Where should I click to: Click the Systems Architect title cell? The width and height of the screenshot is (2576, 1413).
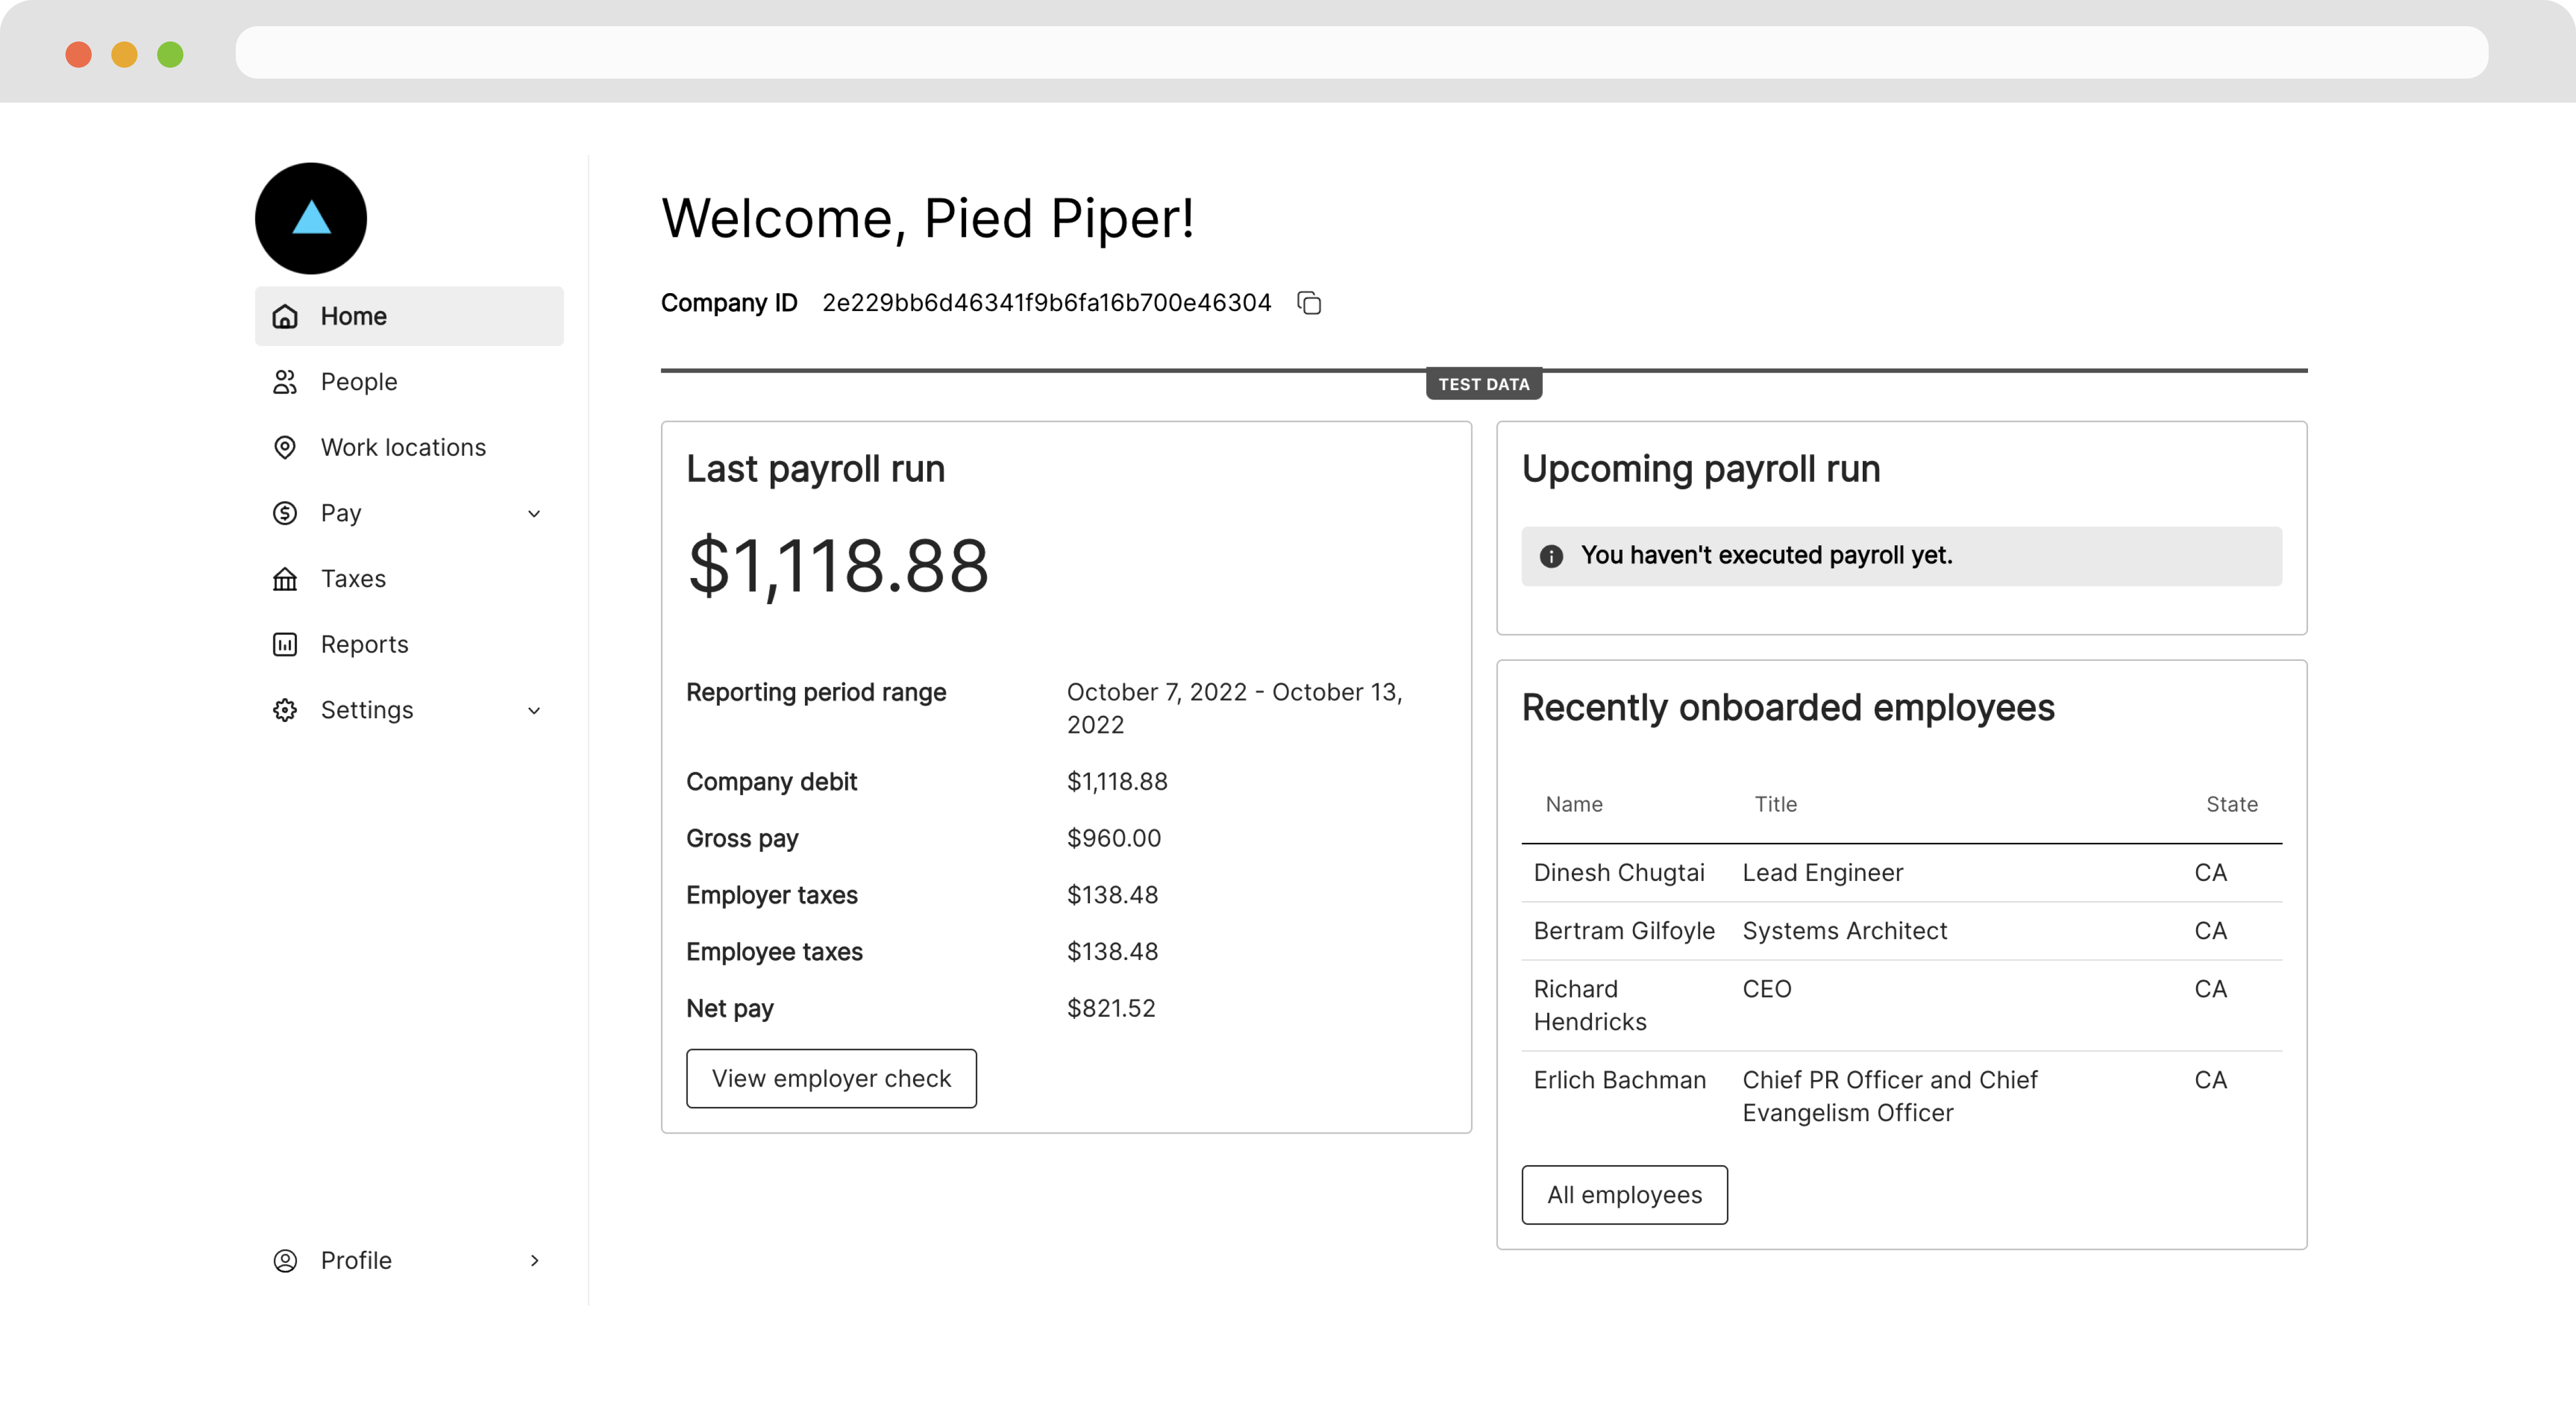1845,931
